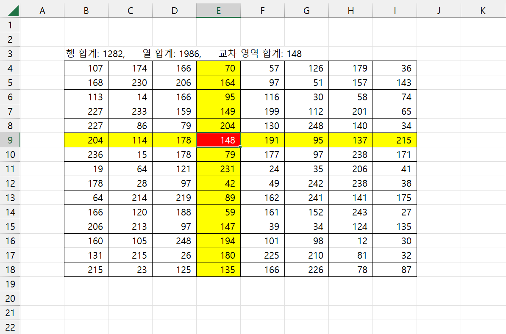Click cell F17 containing 225
The height and width of the screenshot is (334, 506).
(262, 255)
